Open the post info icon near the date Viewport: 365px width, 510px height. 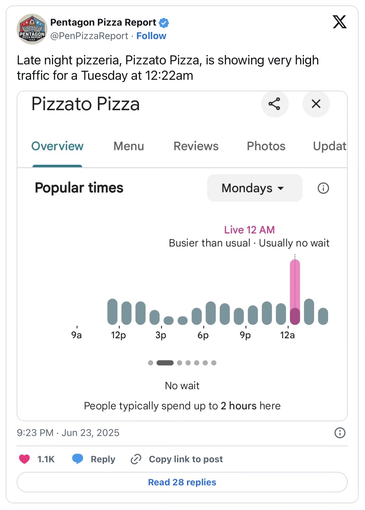click(x=340, y=433)
